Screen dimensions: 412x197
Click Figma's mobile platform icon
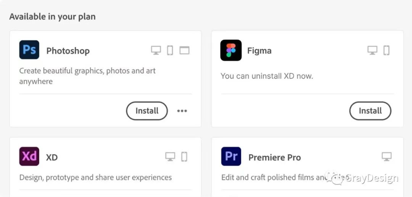386,50
